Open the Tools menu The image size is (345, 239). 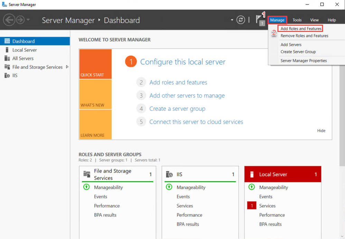297,20
